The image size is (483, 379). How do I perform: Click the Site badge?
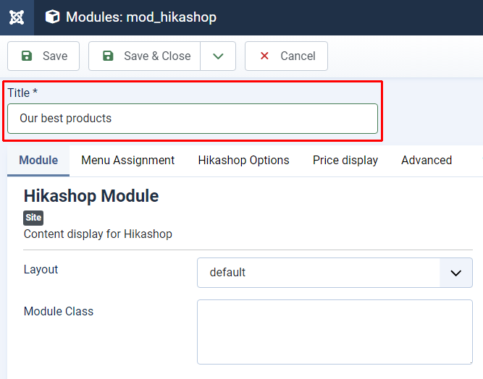click(33, 218)
